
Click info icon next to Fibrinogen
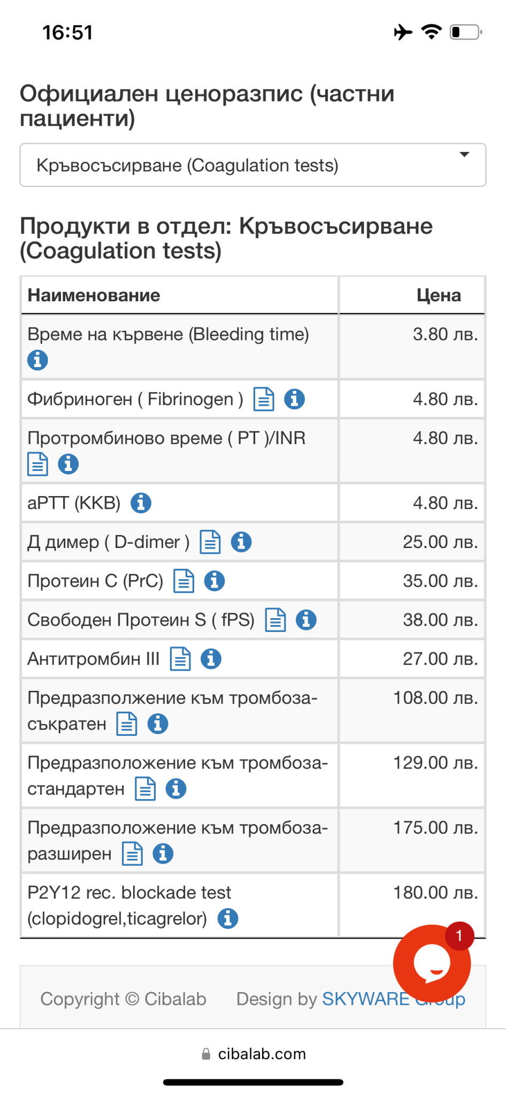[295, 399]
